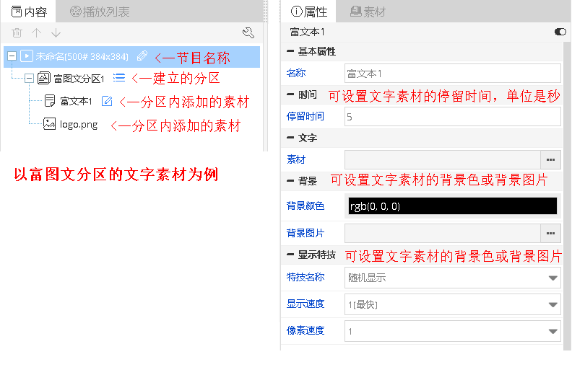Click the 显示速度 label
The image size is (572, 375).
click(x=305, y=304)
